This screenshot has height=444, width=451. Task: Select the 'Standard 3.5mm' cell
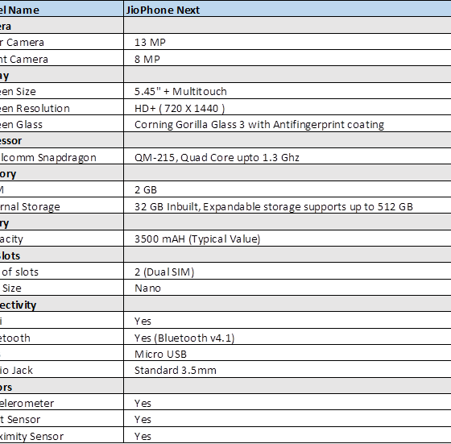click(176, 370)
